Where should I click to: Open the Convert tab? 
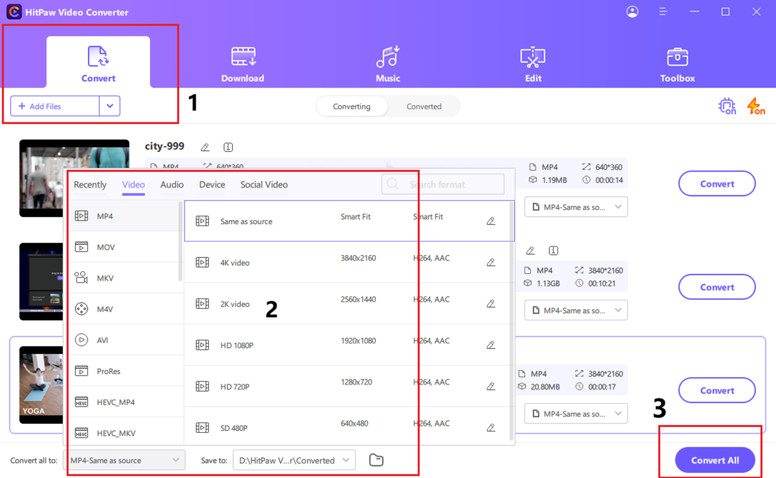tap(98, 62)
